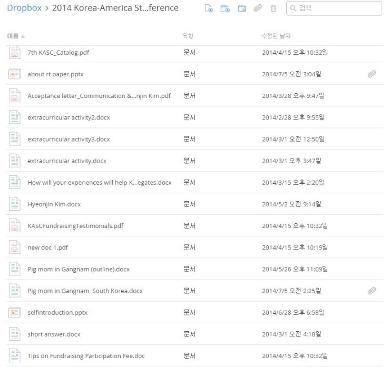
Task: Select extracurricular activity.docx file name
Action: [67, 161]
